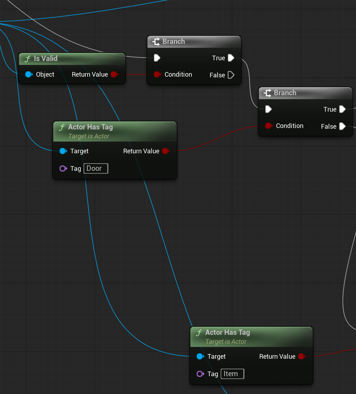Click the 'False' label on right Branch
The width and height of the screenshot is (356, 394).
click(329, 126)
